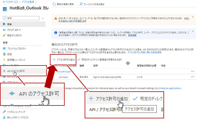The height and width of the screenshot is (123, 197).
Task: Go to the アプリの登録 breadcrumb
Action: pyautogui.click(x=28, y=2)
